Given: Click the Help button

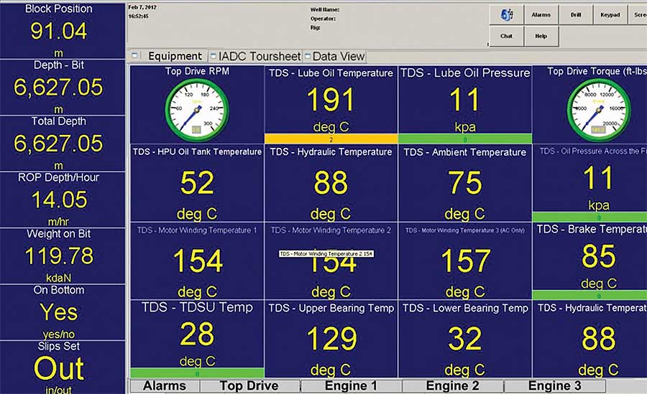Looking at the screenshot, I should (x=541, y=36).
